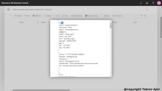Screen dimensions: 162x91
Task: Click the phone "1-770-736-8031 x56442" line
Action: tap(71, 55)
